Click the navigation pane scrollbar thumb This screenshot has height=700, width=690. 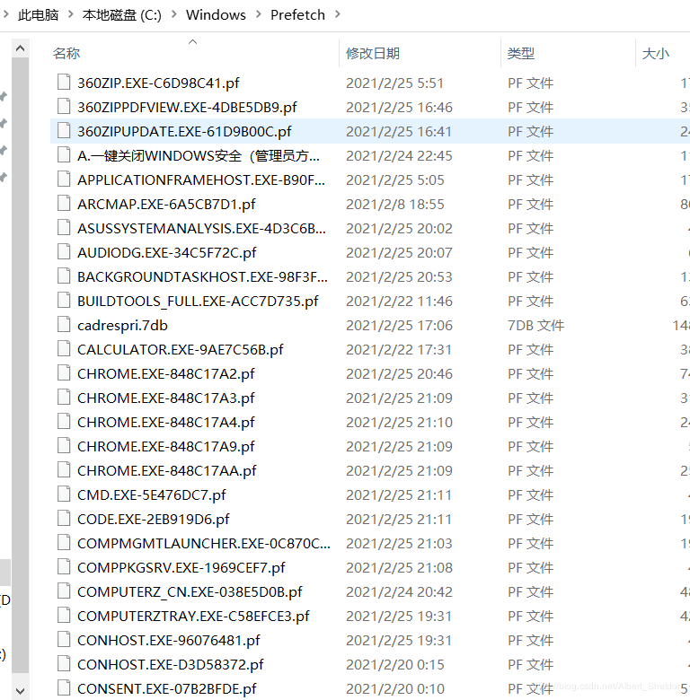[x=20, y=365]
